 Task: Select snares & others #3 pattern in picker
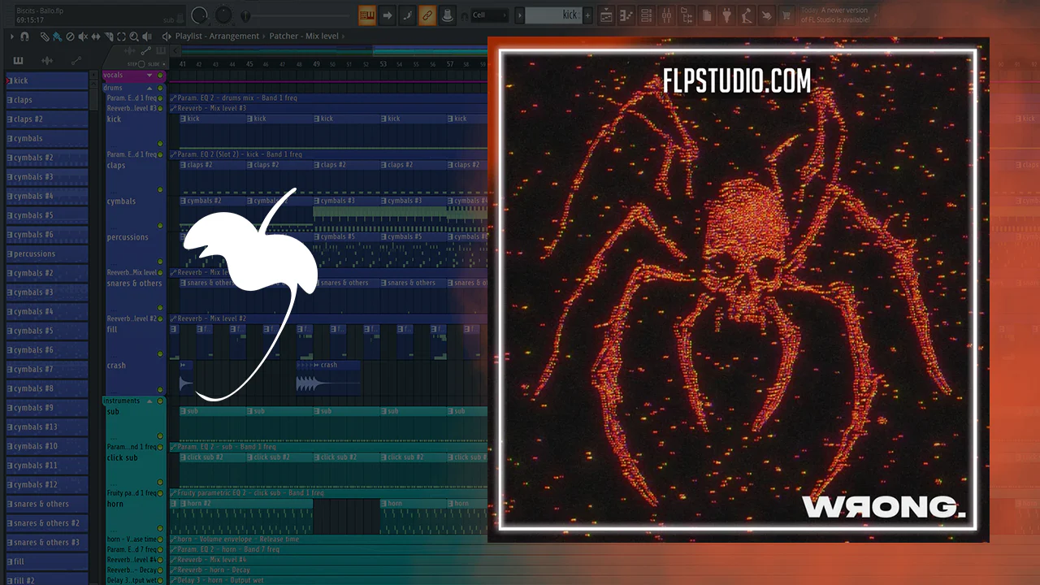pyautogui.click(x=46, y=543)
